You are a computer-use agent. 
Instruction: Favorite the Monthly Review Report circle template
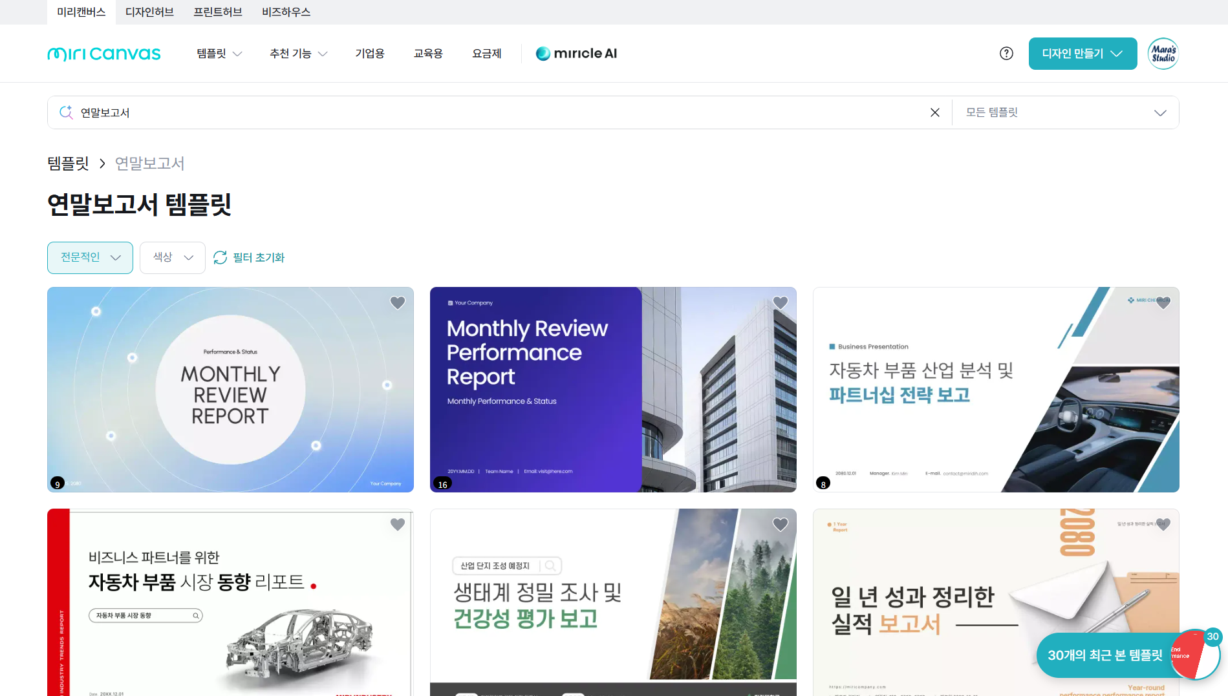tap(398, 303)
